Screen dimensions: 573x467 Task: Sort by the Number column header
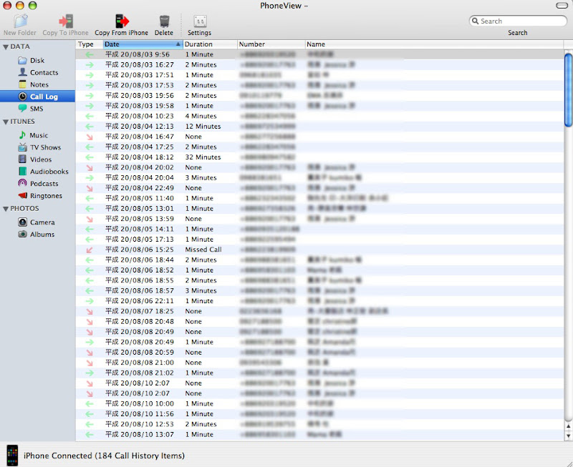271,44
